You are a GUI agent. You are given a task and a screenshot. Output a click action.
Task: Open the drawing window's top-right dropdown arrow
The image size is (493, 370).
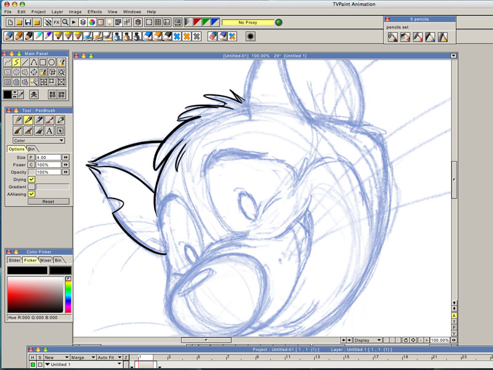pyautogui.click(x=454, y=55)
